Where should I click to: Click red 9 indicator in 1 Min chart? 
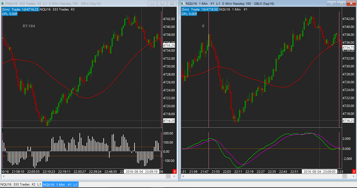[x=354, y=171]
